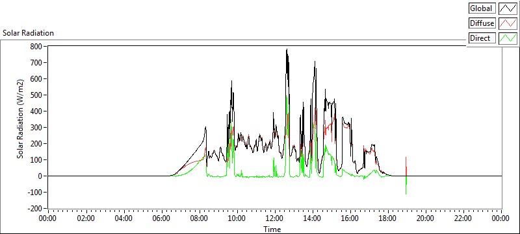This screenshot has width=520, height=234.
Task: Click the red-green spike just before 19:00
Action: coord(406,176)
